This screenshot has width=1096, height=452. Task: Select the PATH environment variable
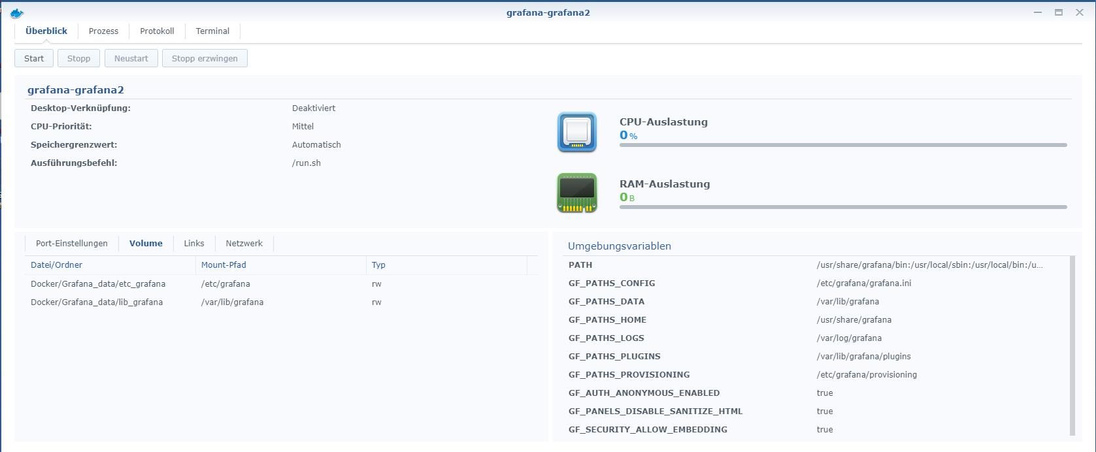[x=816, y=265]
